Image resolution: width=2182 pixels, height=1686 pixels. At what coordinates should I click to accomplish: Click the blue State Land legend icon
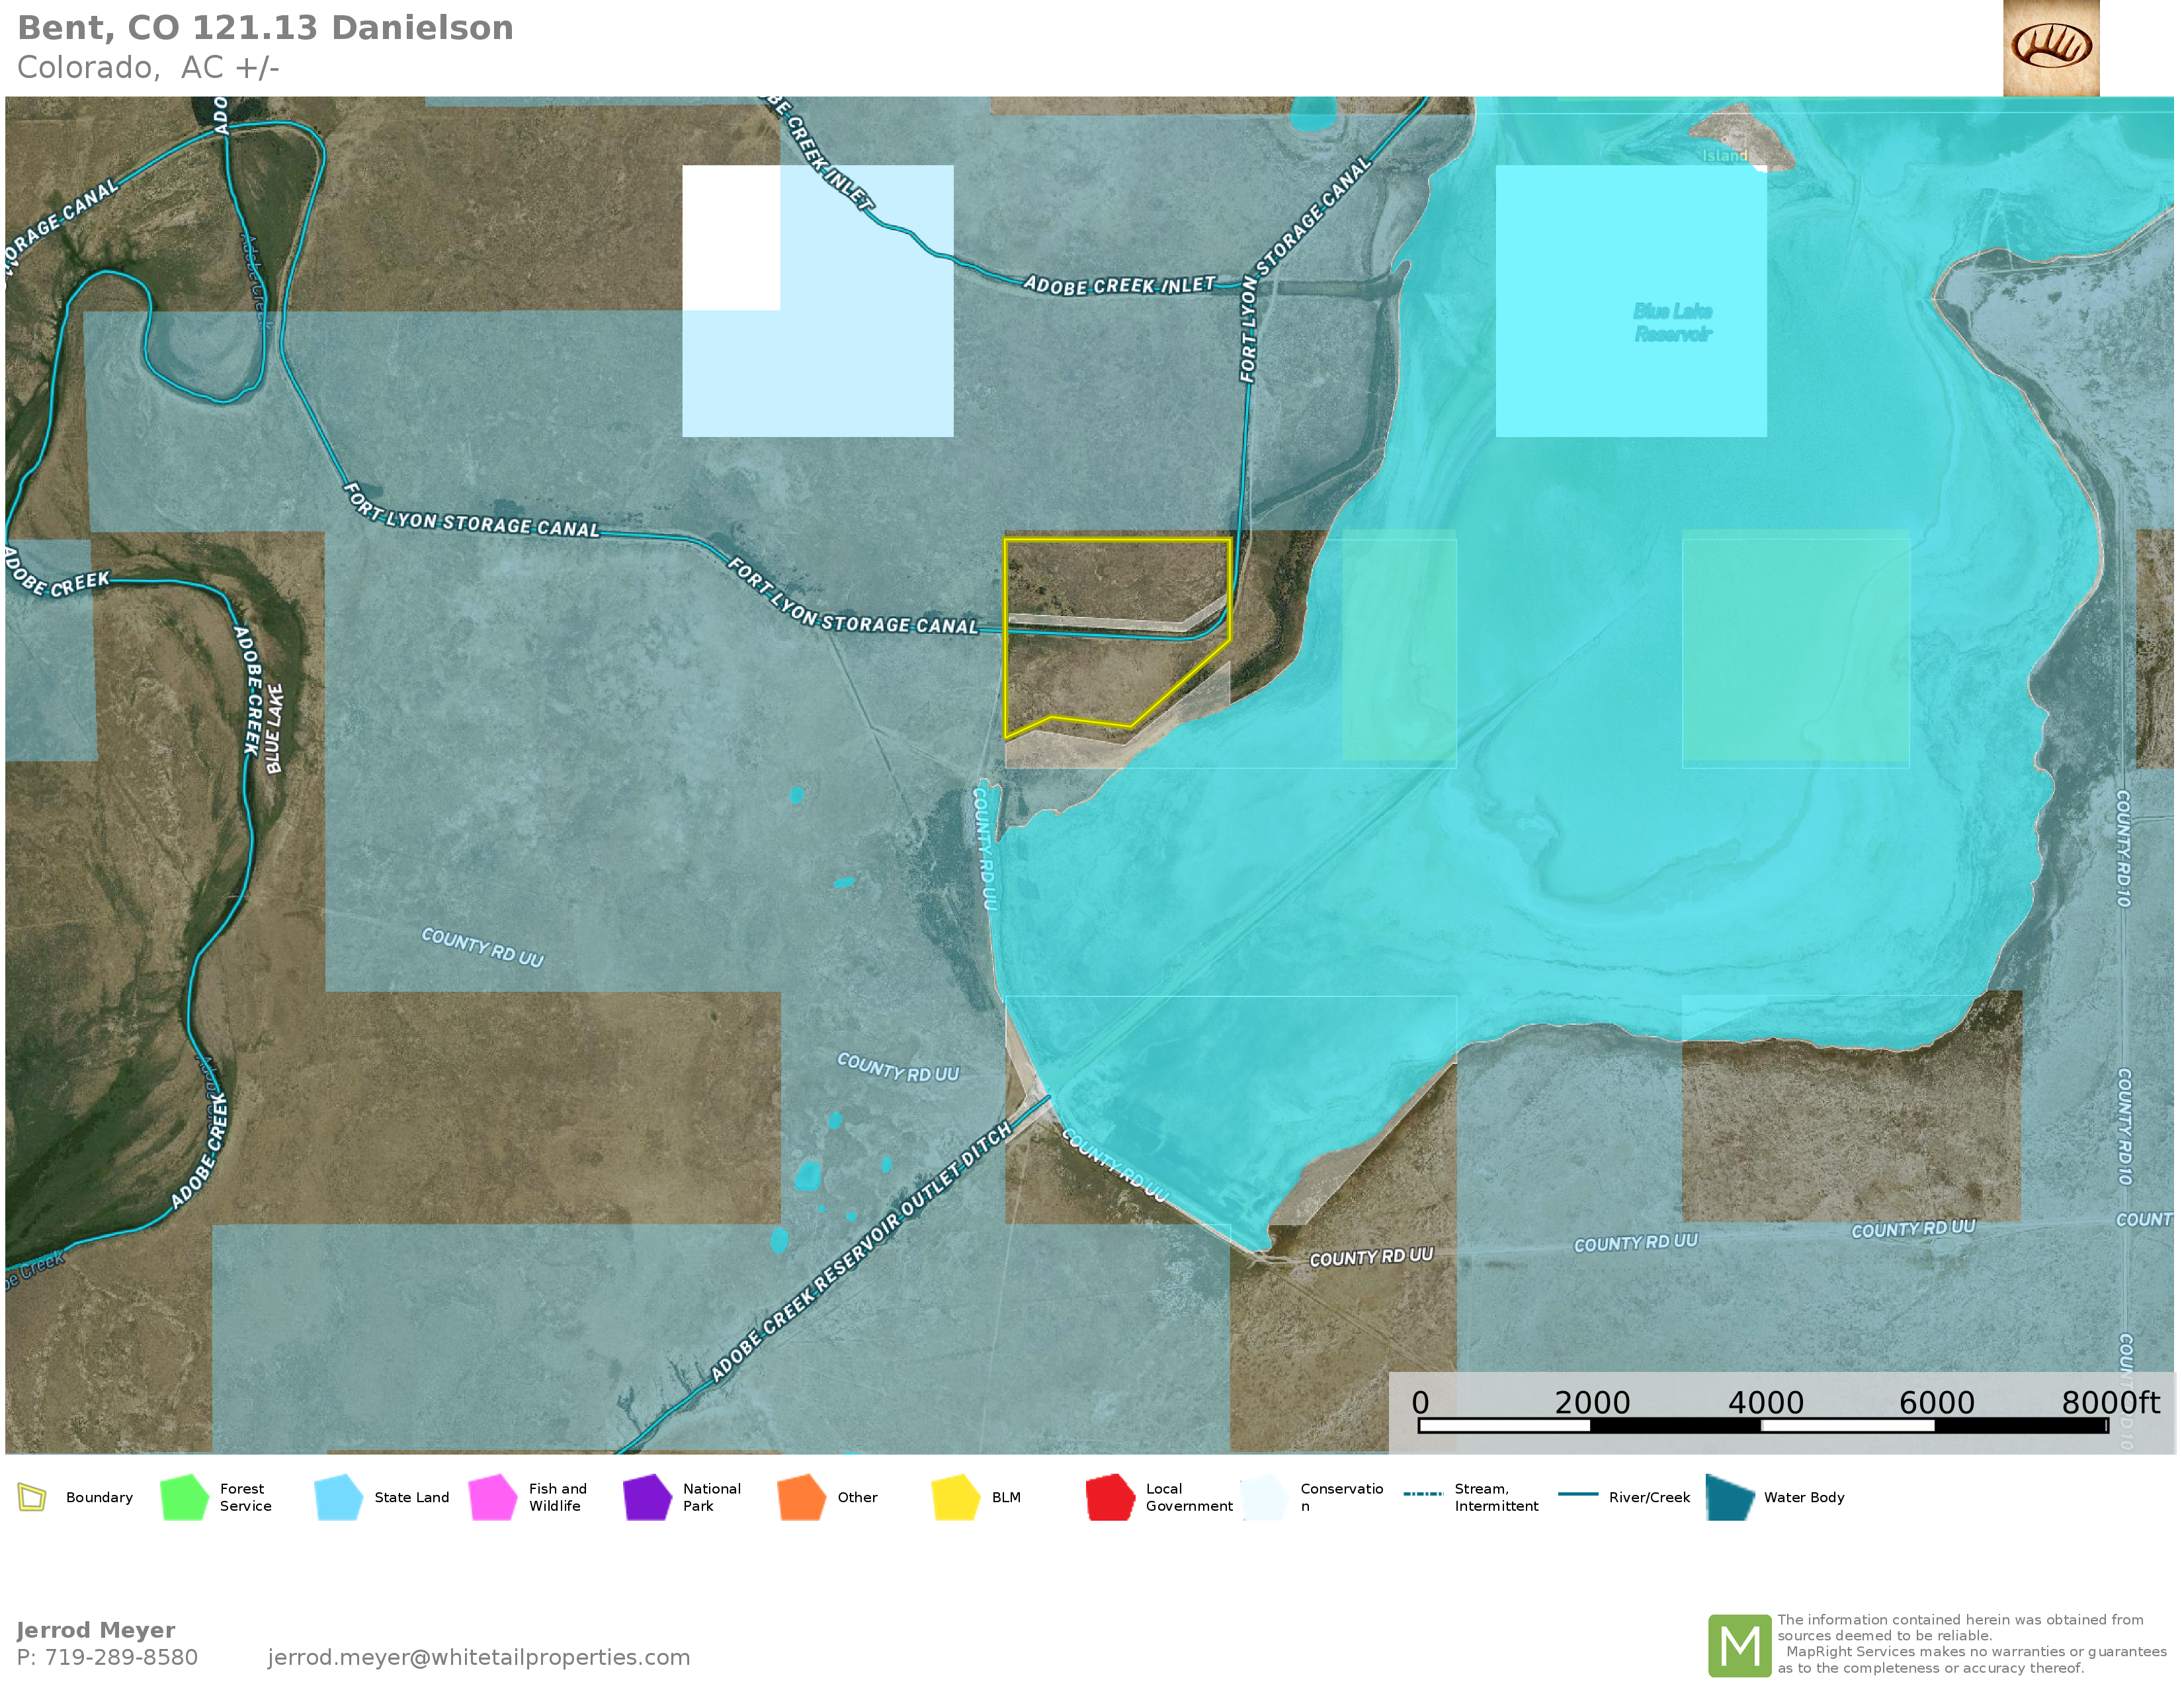[x=338, y=1497]
